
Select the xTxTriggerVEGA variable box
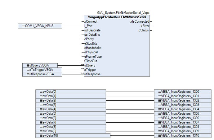(42, 70)
